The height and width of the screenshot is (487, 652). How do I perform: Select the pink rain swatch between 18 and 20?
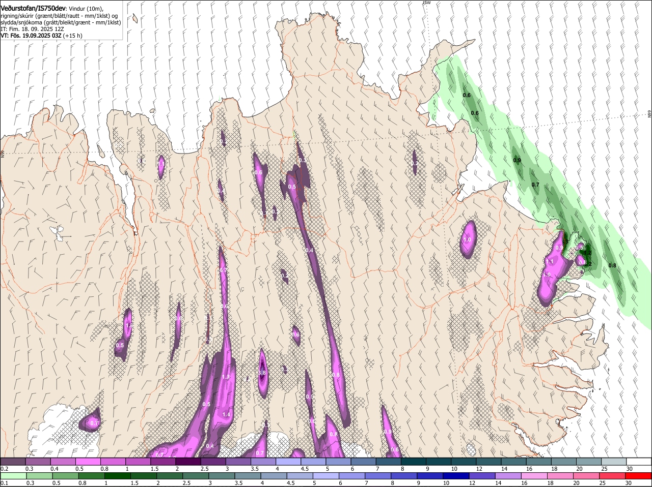[x=561, y=476]
